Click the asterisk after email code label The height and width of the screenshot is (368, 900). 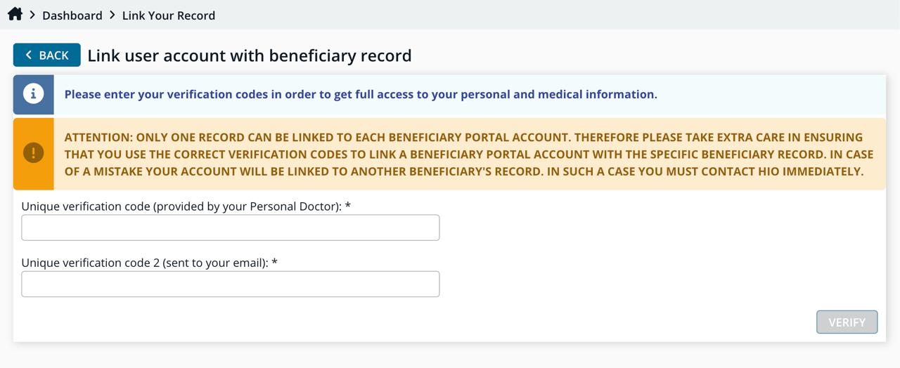(x=275, y=263)
